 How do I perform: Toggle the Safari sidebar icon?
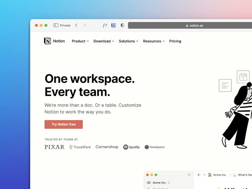click(x=56, y=25)
